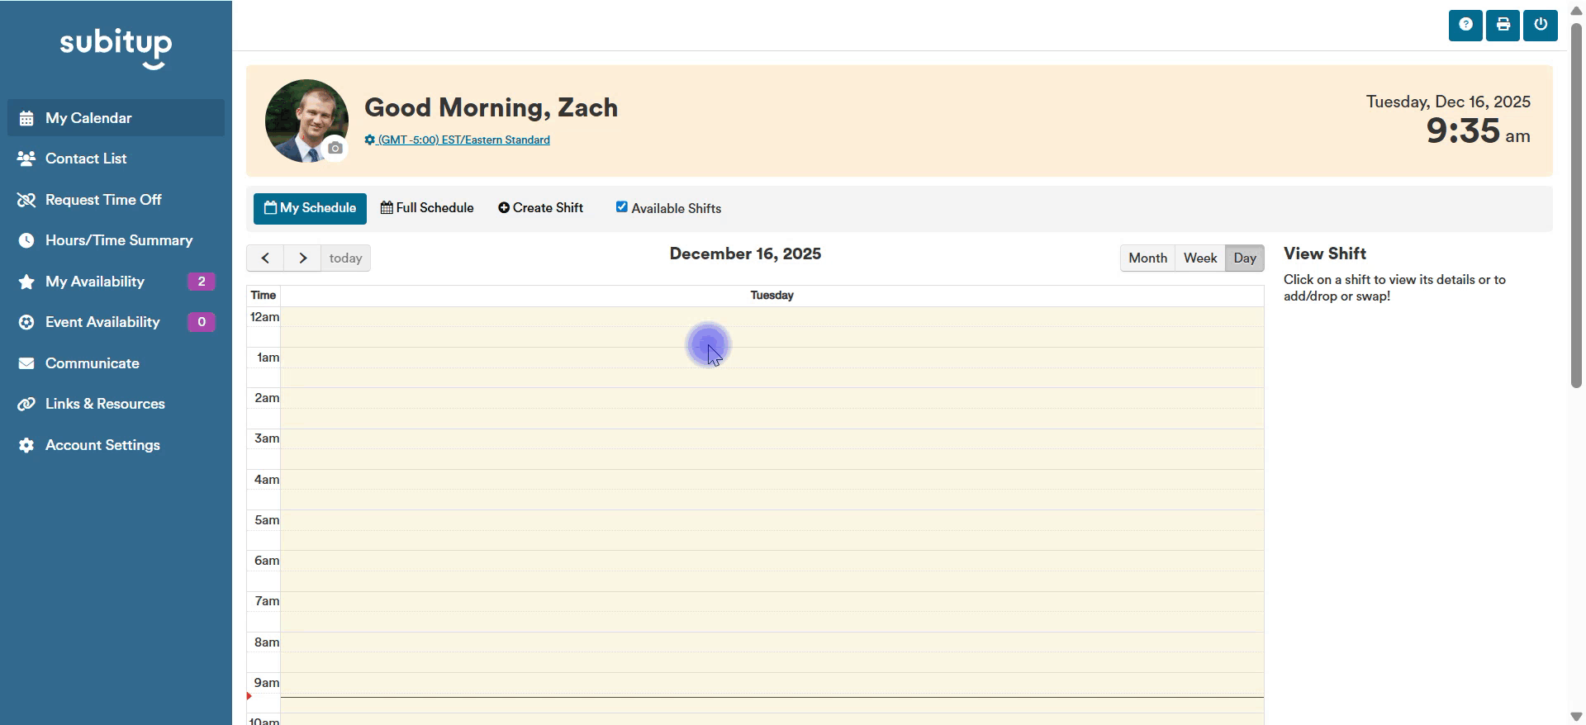Select Request Time Off in sidebar

pos(102,199)
